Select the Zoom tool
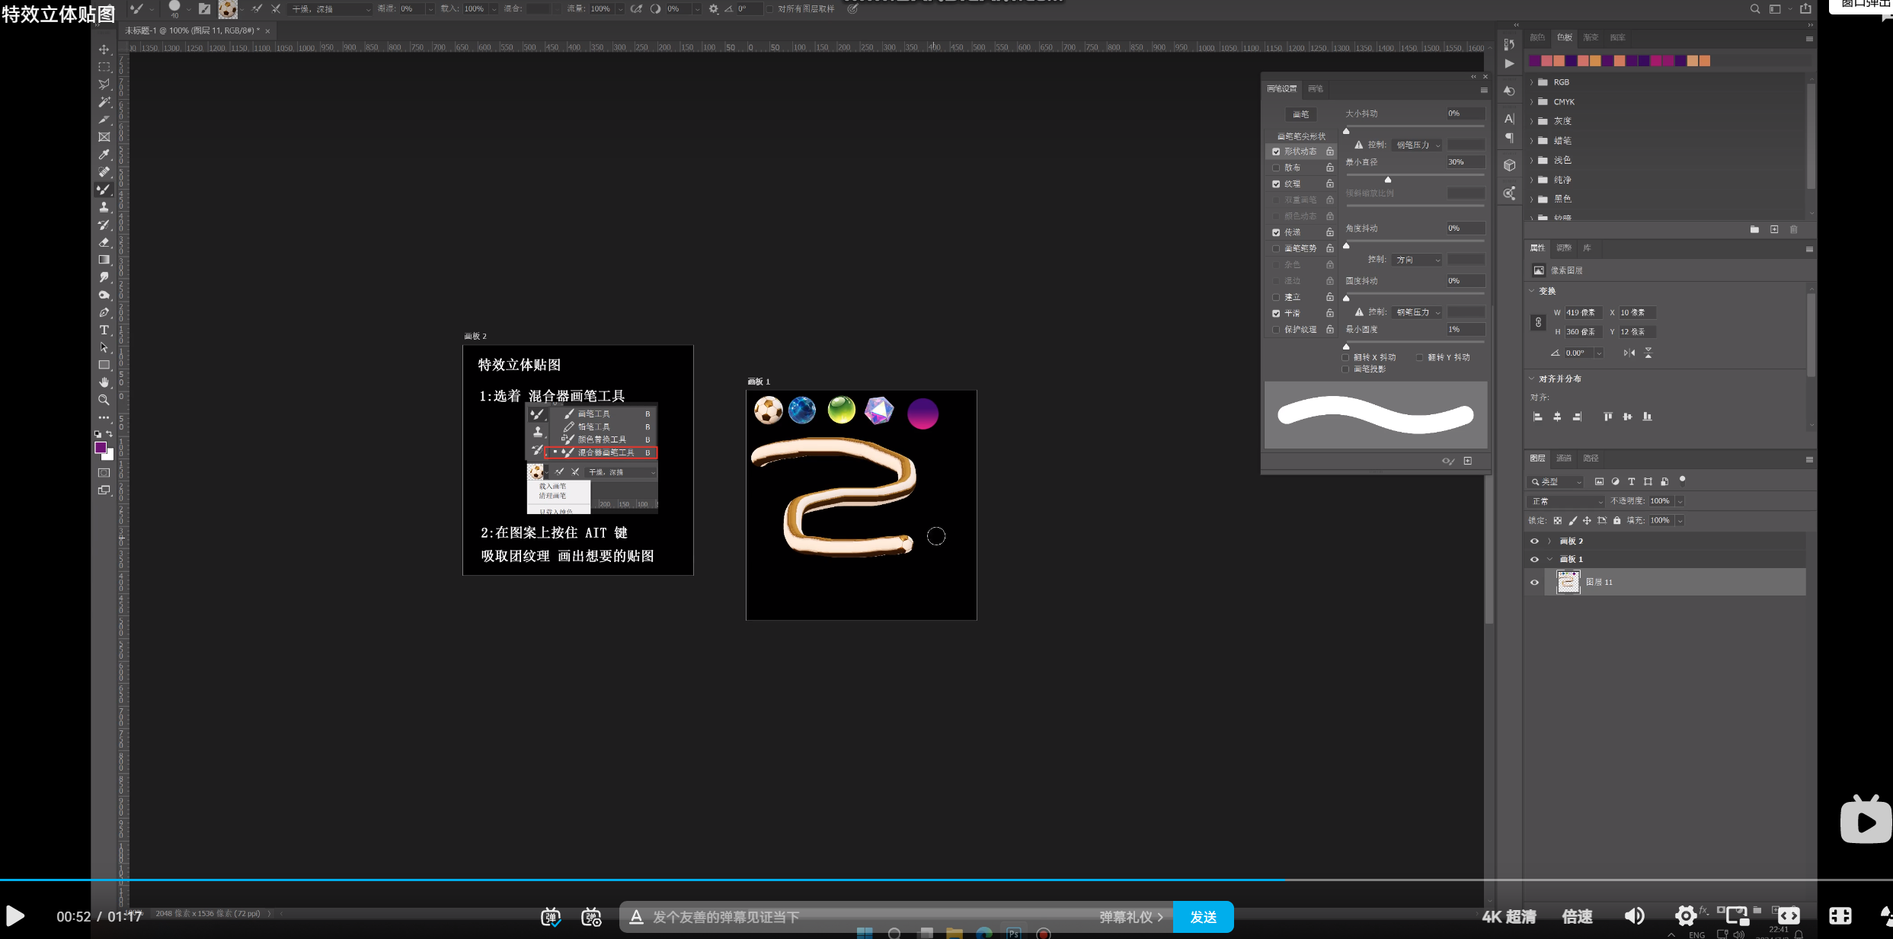 click(104, 400)
